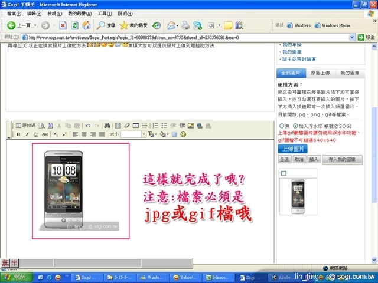Insert a smiley emoticon
Image resolution: width=378 pixels, height=283 pixels.
[x=183, y=134]
